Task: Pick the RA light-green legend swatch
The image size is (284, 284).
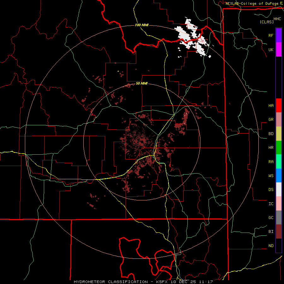Action: click(279, 162)
